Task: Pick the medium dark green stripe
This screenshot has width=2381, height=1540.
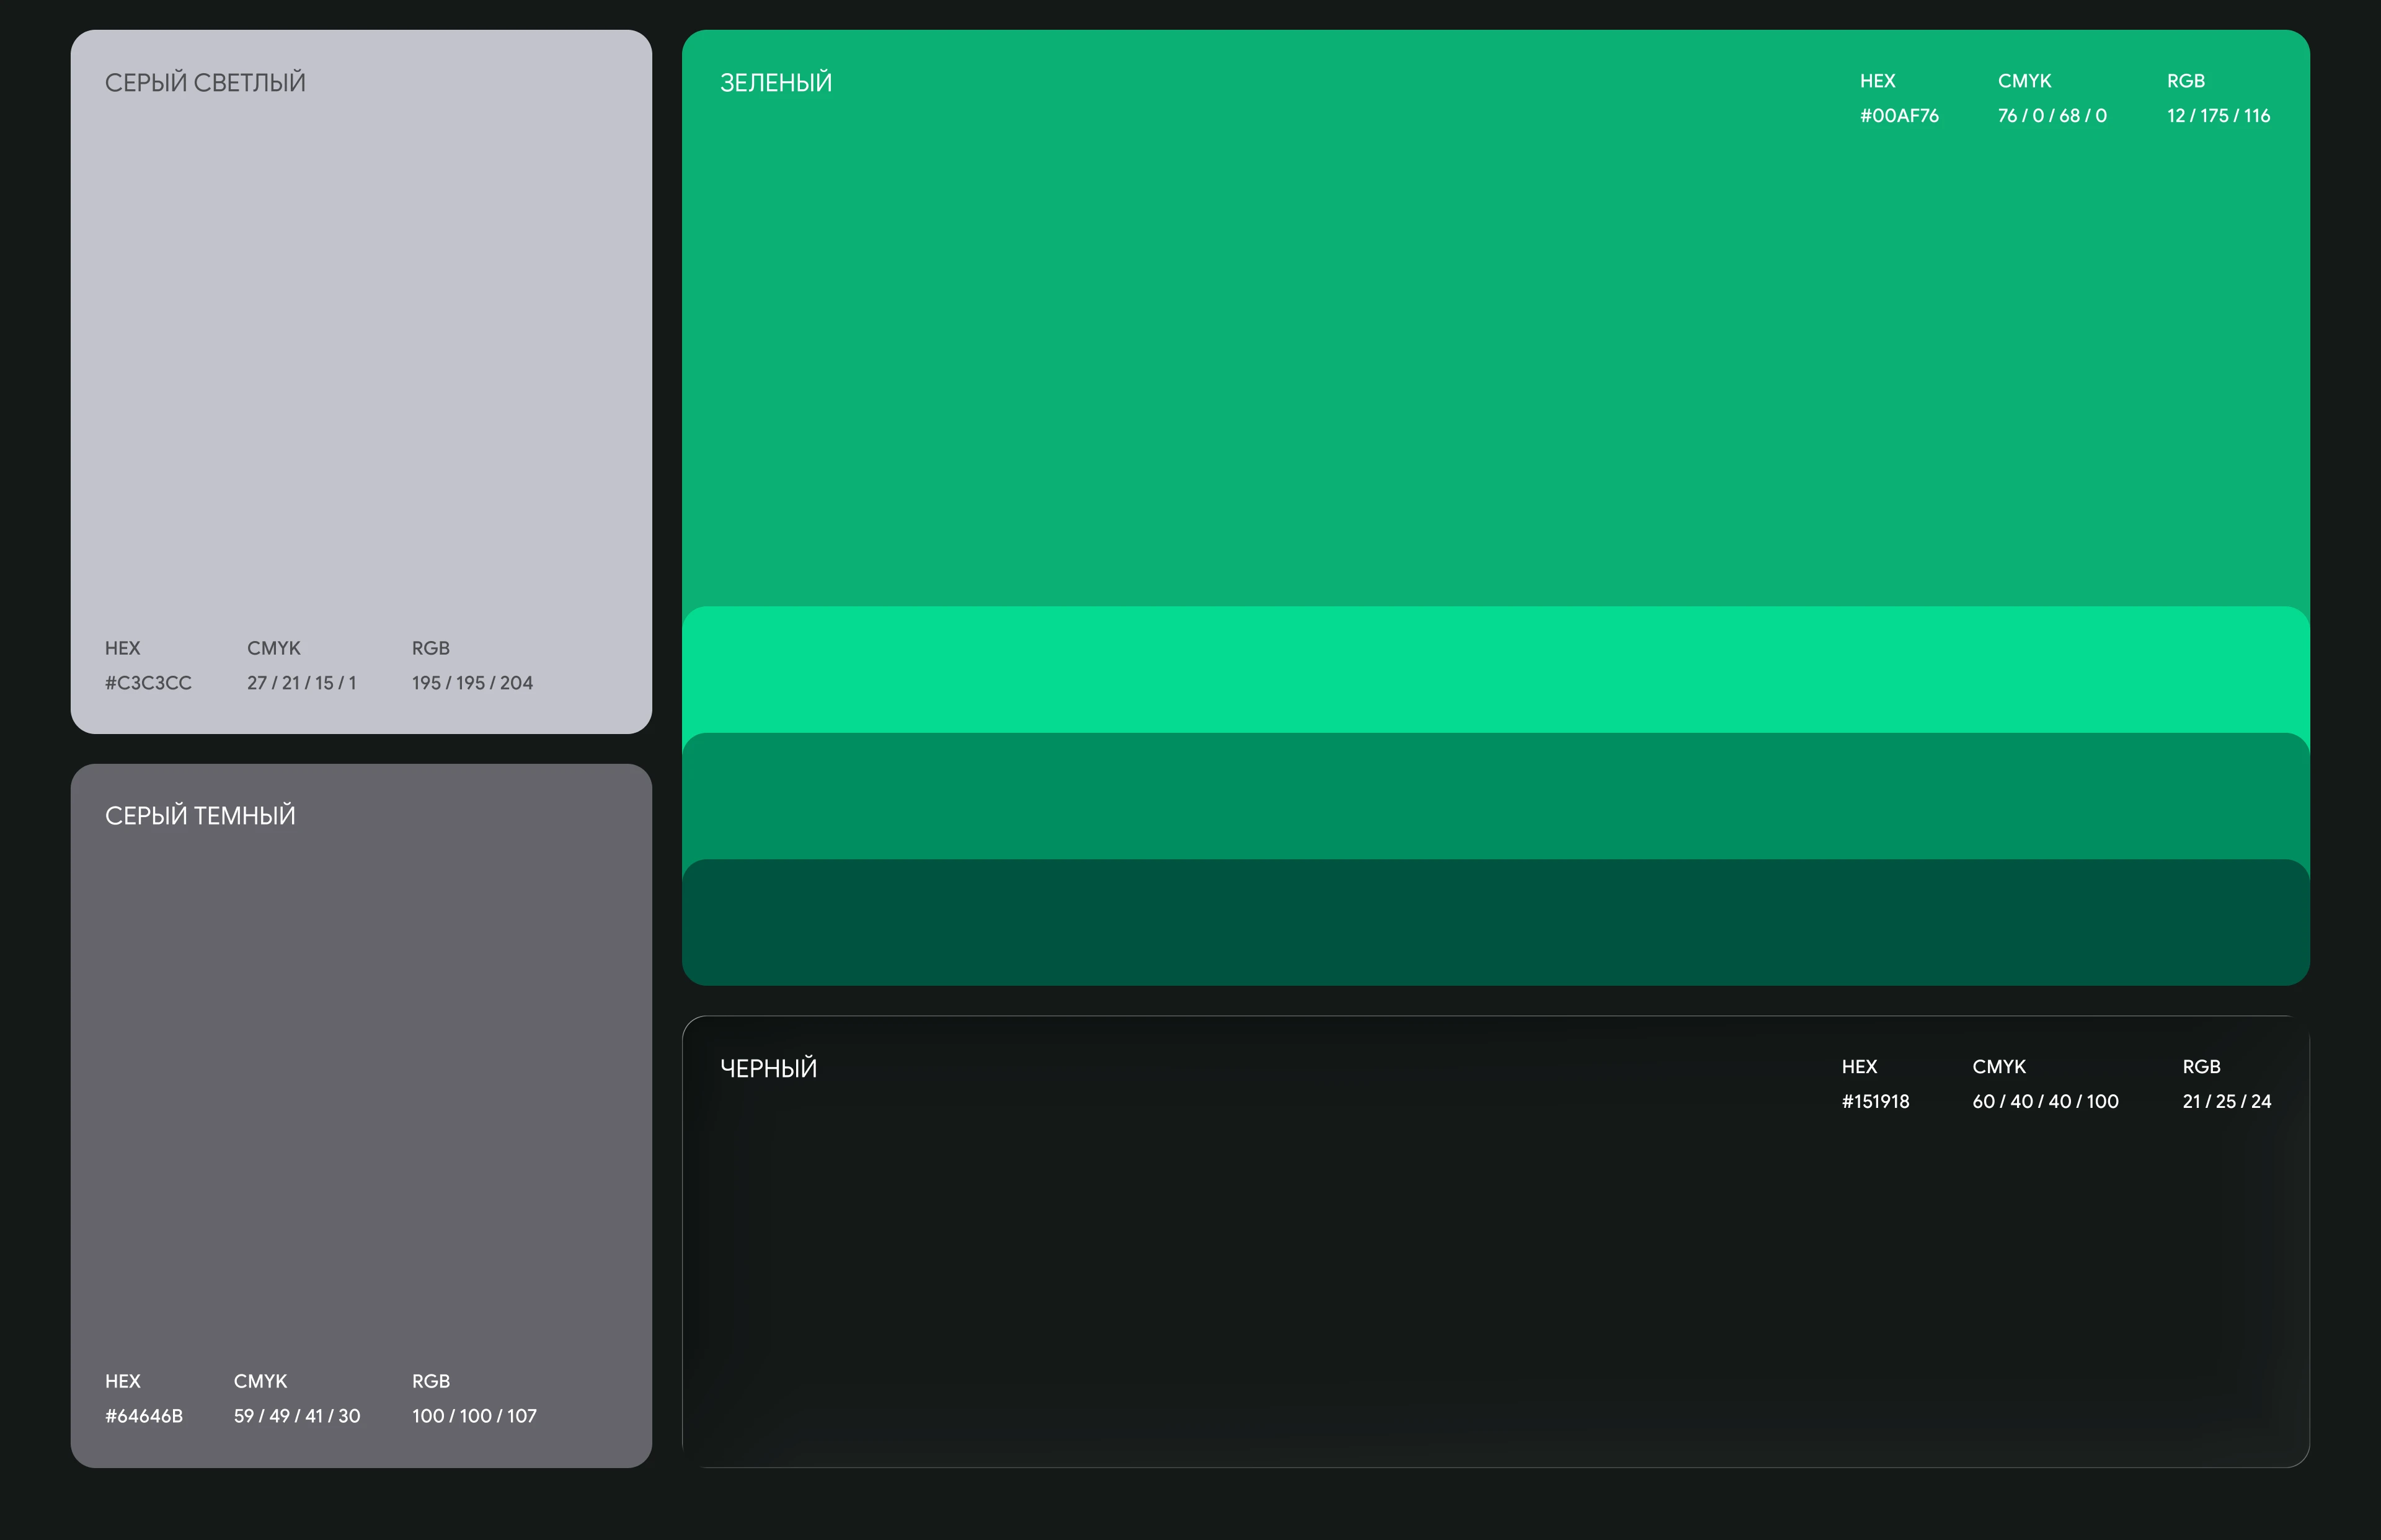Action: [x=1495, y=797]
